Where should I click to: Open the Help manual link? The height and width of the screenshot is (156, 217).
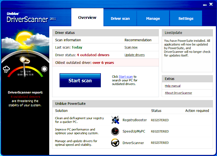(173, 86)
